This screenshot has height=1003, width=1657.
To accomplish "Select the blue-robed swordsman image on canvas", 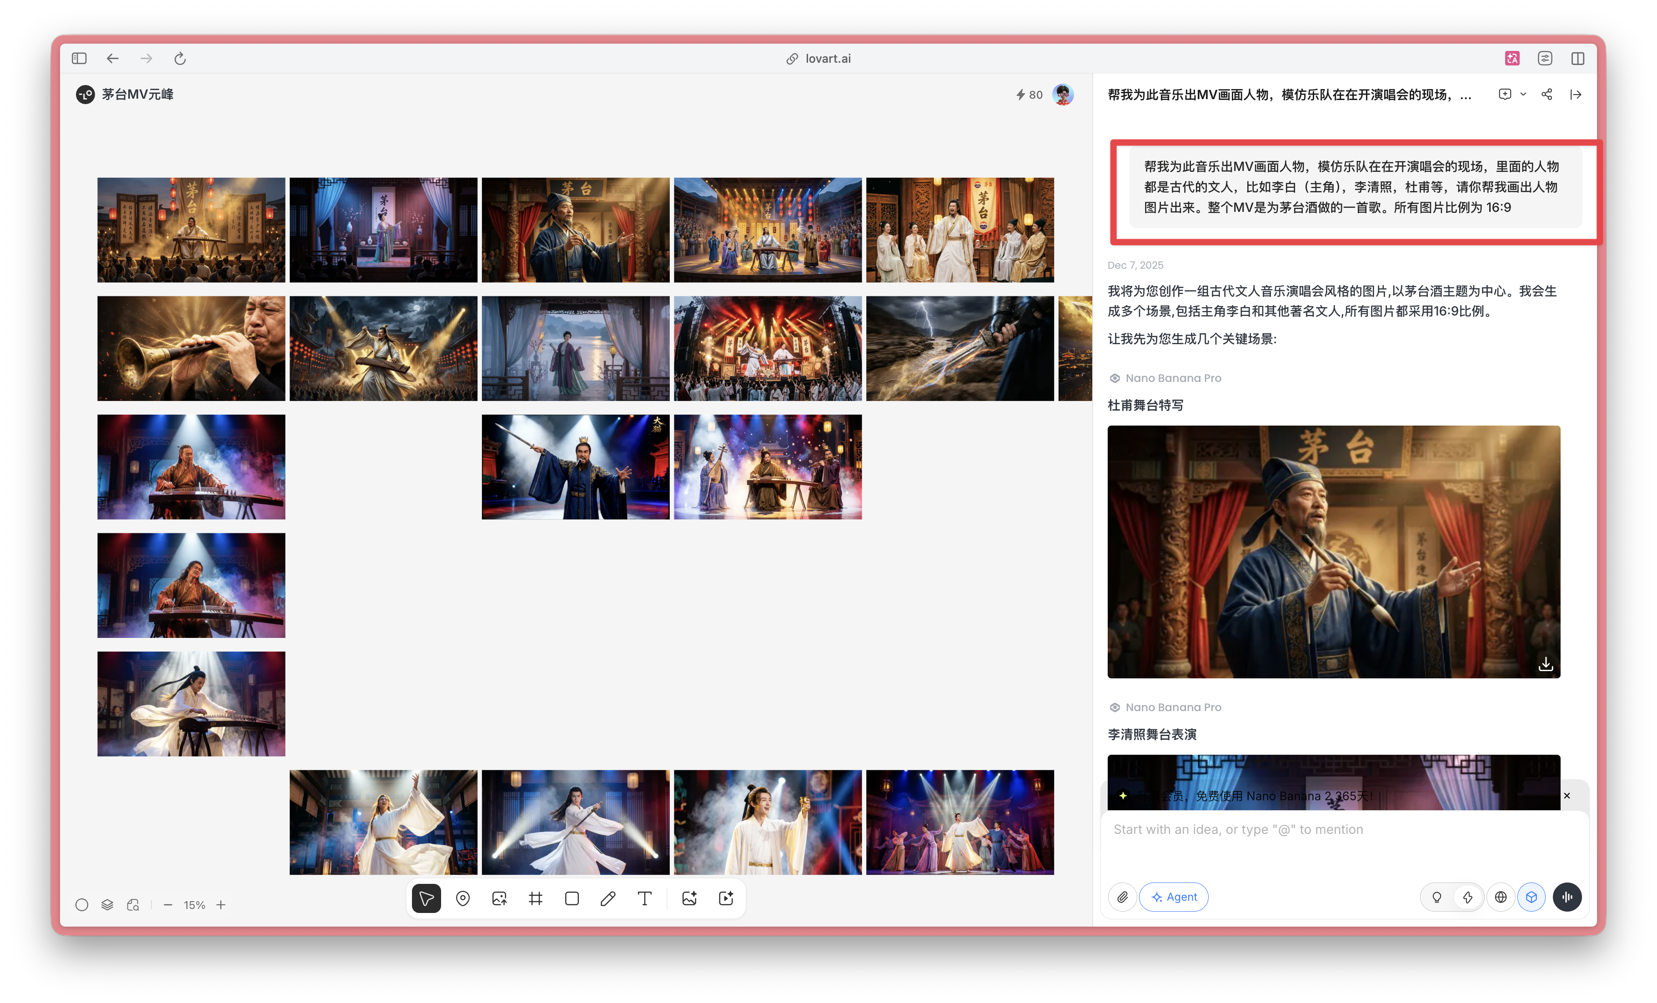I will 576,467.
